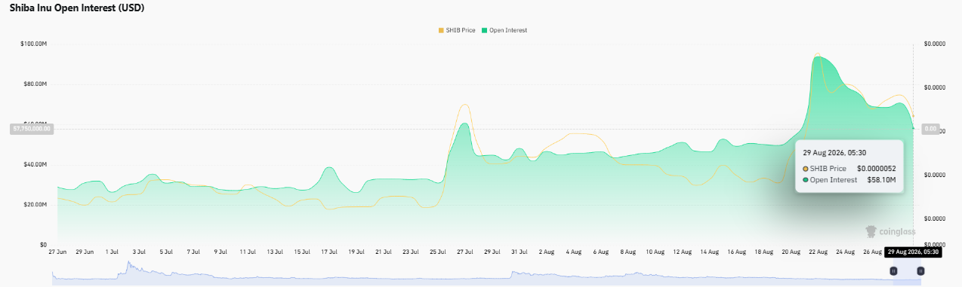Image resolution: width=962 pixels, height=287 pixels.
Task: Click the 57,750,000.00 y-axis marker label
Action: (x=32, y=129)
